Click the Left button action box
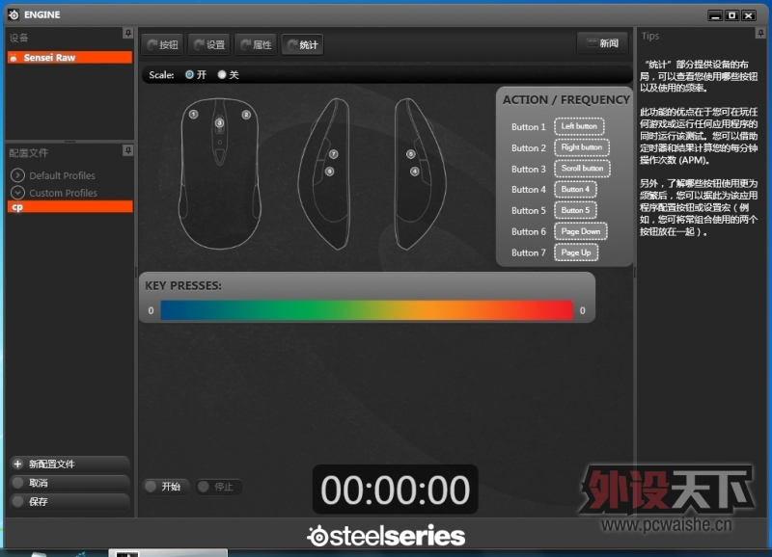 pos(579,126)
